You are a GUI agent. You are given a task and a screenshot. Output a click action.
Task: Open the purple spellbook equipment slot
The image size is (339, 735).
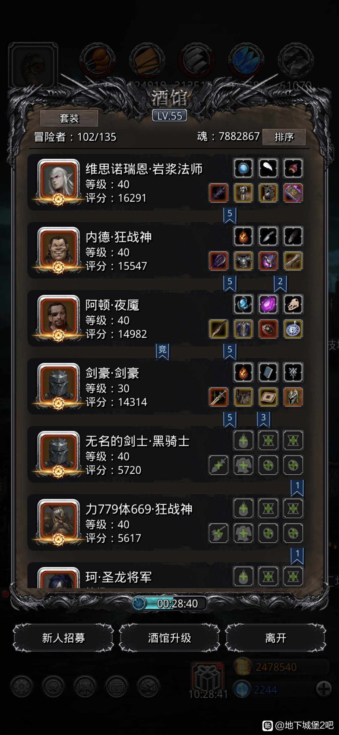[293, 193]
